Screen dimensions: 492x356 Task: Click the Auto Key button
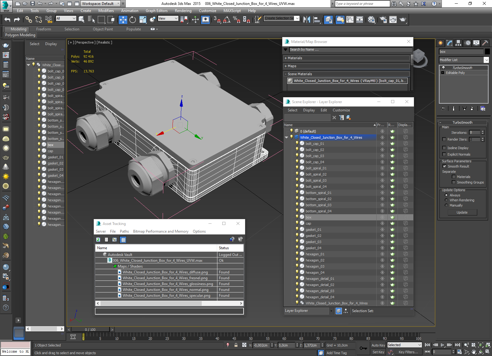pyautogui.click(x=378, y=345)
